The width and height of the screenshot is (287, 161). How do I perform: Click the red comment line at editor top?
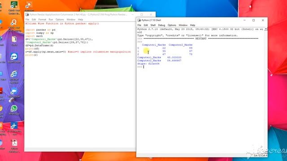(62, 24)
